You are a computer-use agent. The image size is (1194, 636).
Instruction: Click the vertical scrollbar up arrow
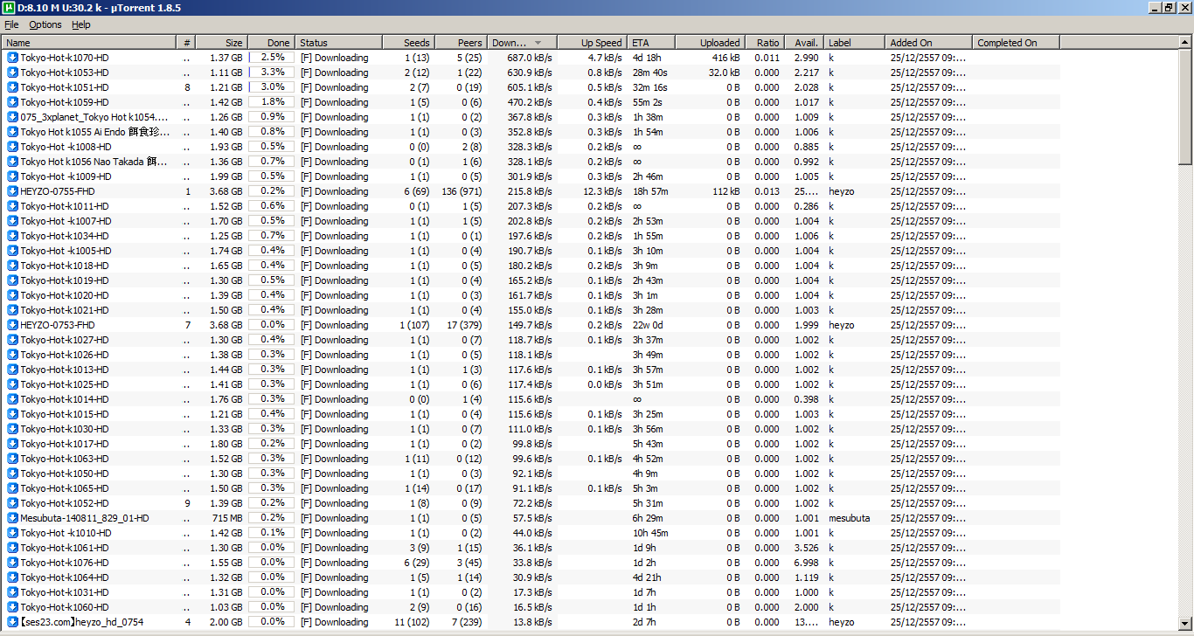tap(1185, 43)
